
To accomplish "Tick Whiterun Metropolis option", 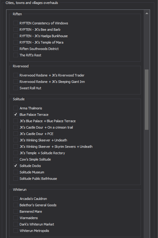I will (16, 231).
